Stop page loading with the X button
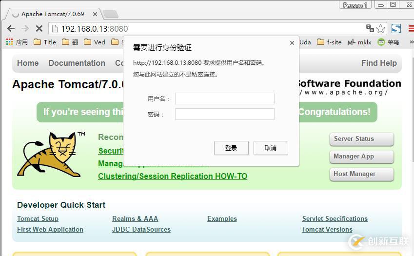The width and height of the screenshot is (414, 256). [39, 28]
